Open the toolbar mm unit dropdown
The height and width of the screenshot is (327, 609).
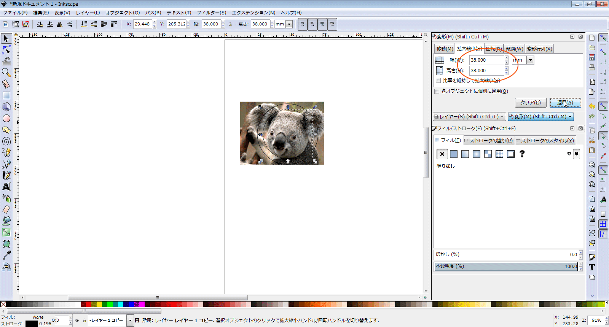289,24
